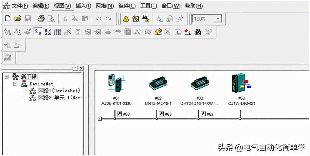This screenshot has width=310, height=156.
Task: Click the yellow lightning connect icon
Action: (x=126, y=19)
